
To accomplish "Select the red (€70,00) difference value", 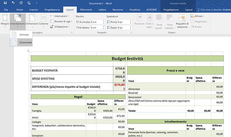I will [120, 87].
